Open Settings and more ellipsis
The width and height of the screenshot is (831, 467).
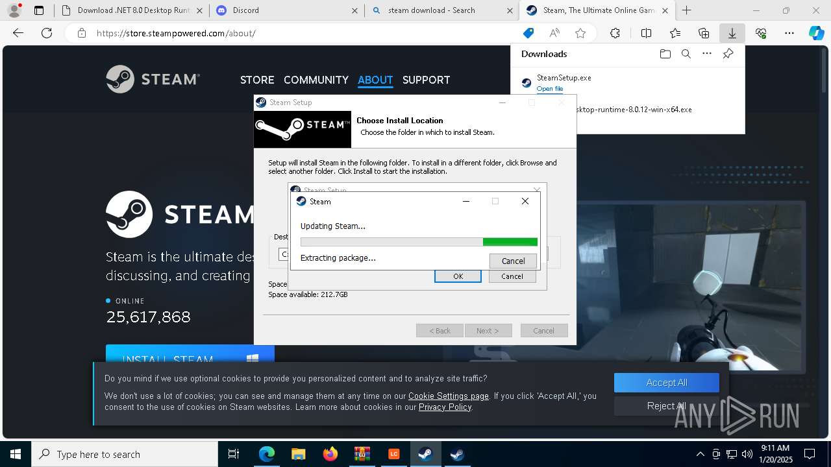click(789, 33)
